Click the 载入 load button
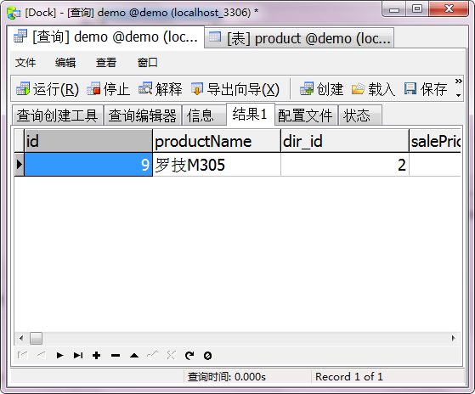475x394 pixels. pos(373,89)
